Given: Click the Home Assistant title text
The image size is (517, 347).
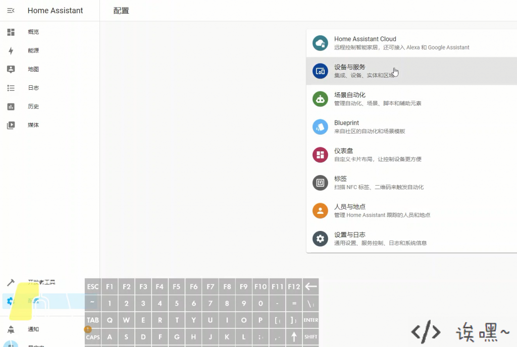Looking at the screenshot, I should coord(55,11).
